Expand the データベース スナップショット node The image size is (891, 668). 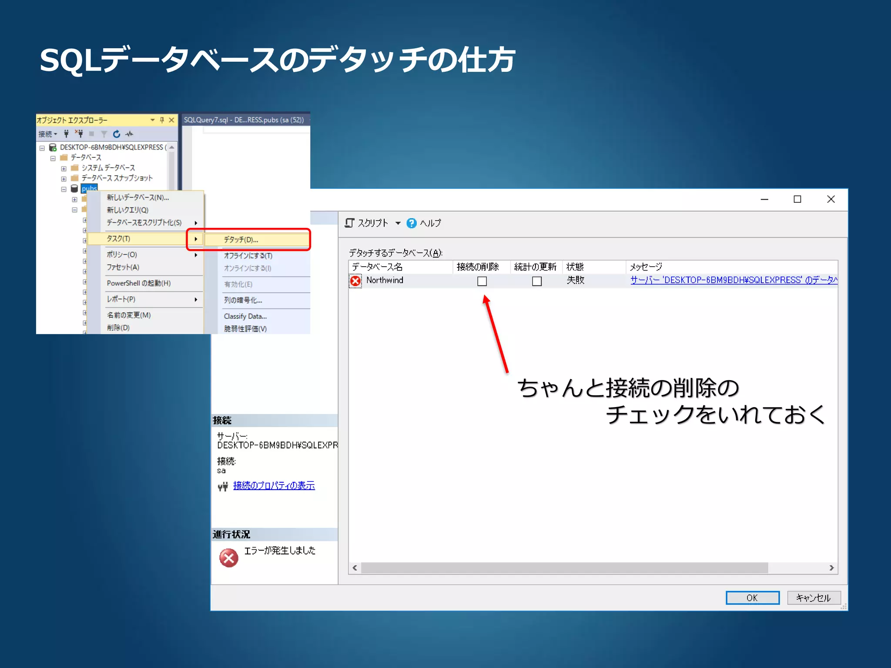click(64, 179)
